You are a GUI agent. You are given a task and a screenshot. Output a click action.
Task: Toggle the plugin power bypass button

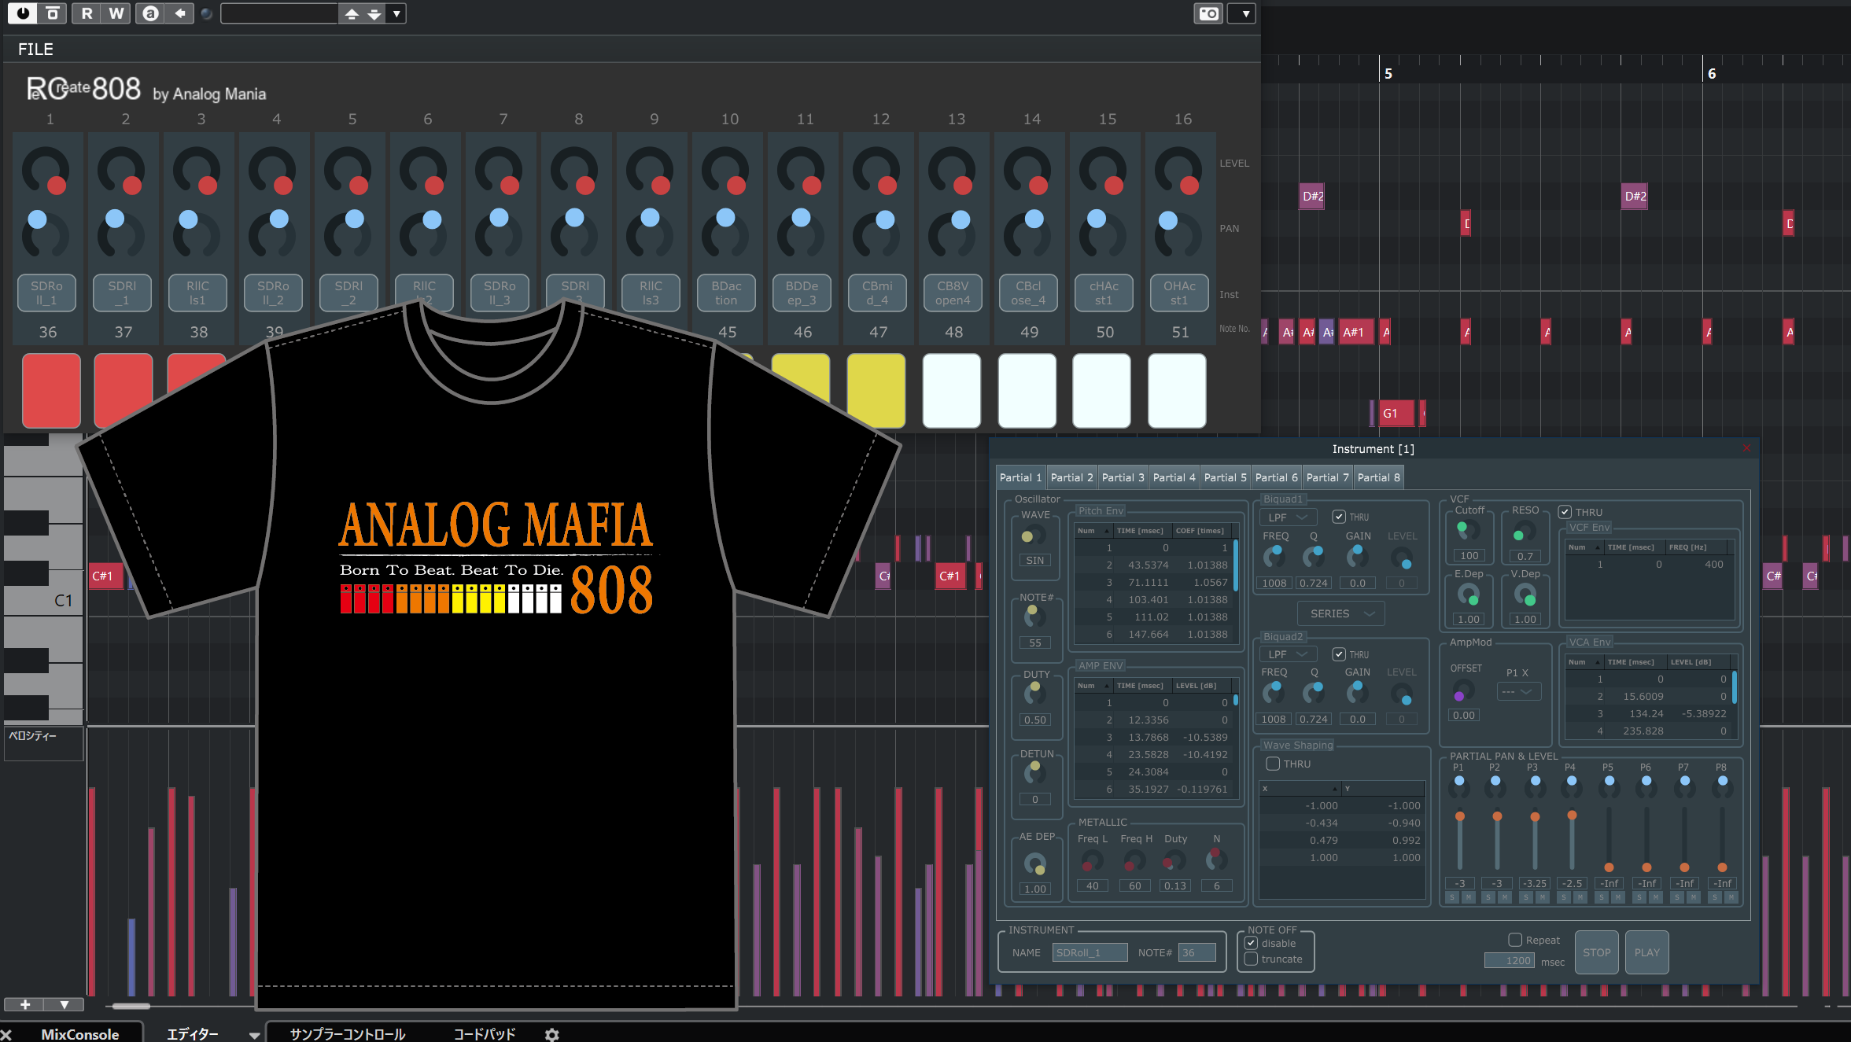pos(22,13)
